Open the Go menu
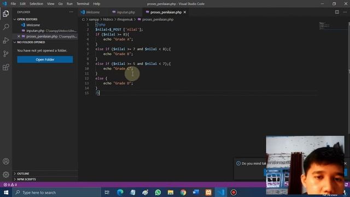This screenshot has height=197, width=350. [x=61, y=4]
